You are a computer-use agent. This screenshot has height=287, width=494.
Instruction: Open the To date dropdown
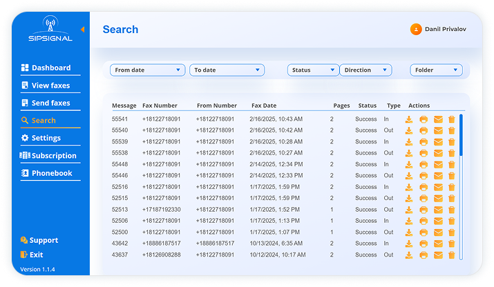click(227, 70)
